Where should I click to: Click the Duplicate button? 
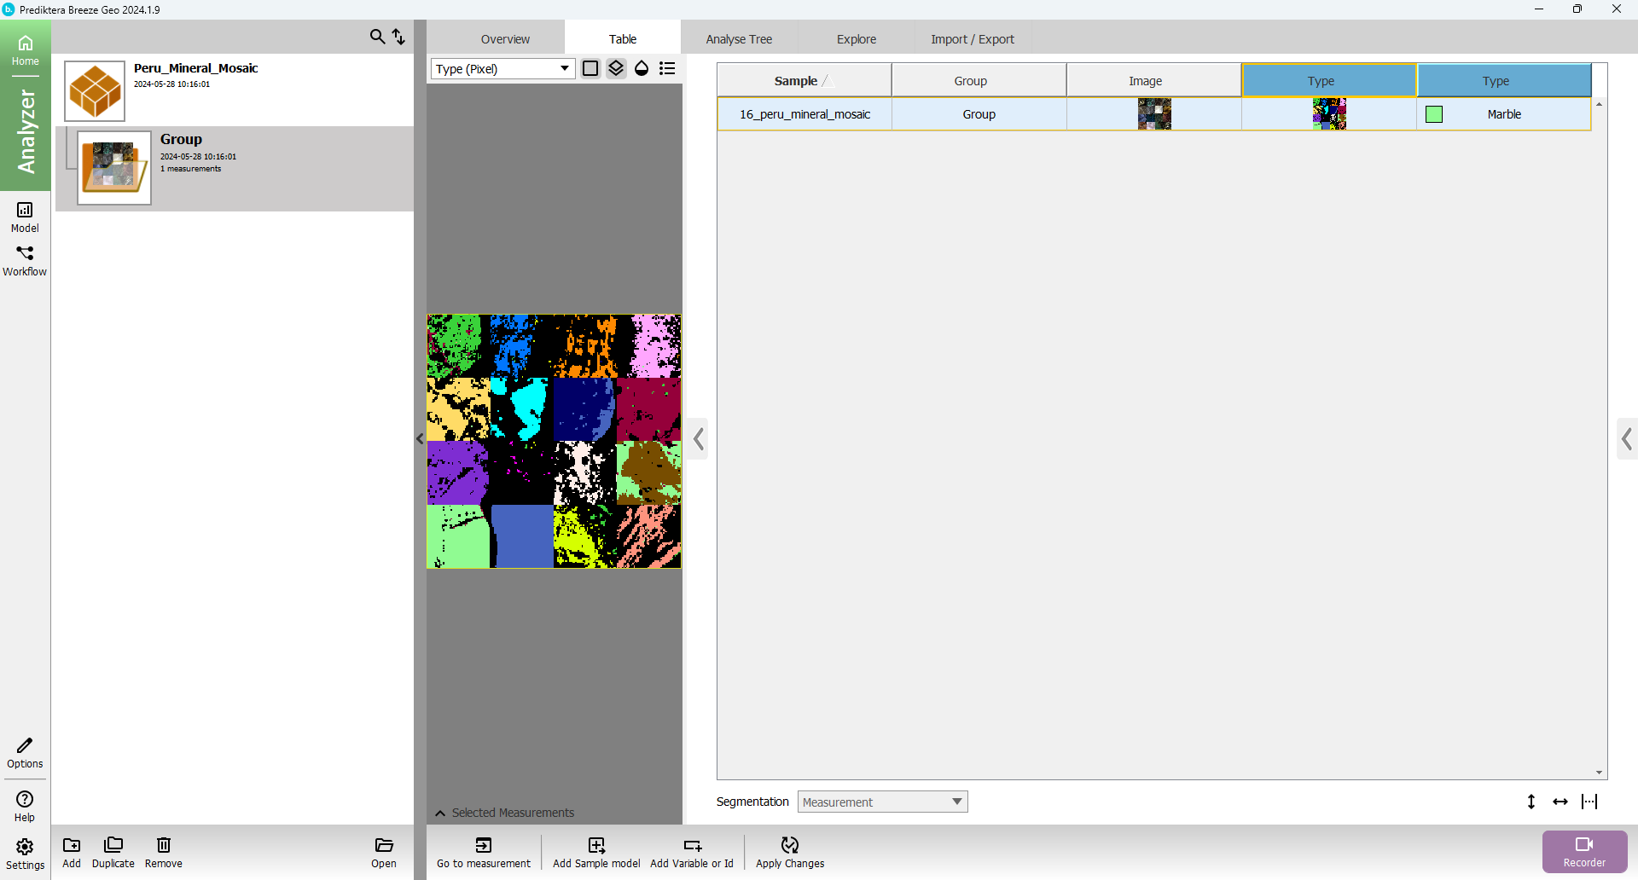113,851
